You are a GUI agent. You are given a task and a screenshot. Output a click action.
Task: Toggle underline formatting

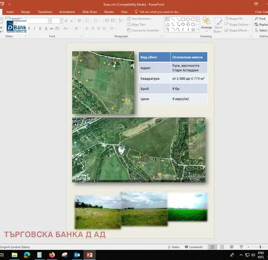point(40,28)
